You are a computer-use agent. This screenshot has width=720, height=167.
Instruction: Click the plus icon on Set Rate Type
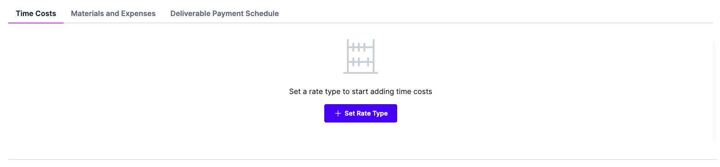(x=338, y=113)
